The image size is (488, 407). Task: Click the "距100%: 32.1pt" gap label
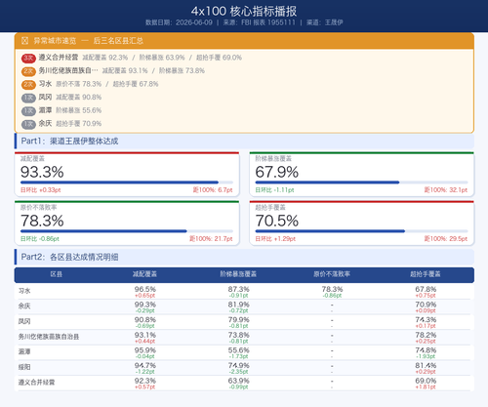[x=446, y=190]
